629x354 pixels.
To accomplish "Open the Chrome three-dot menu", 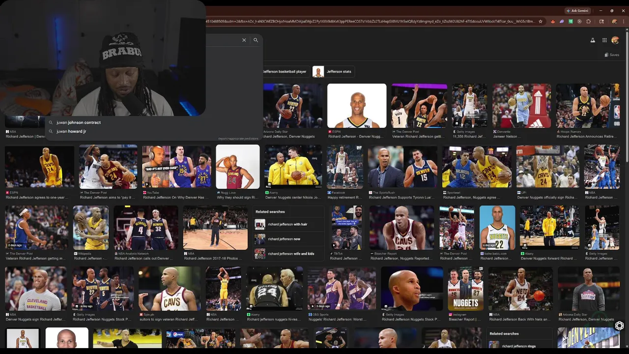I will pyautogui.click(x=624, y=22).
